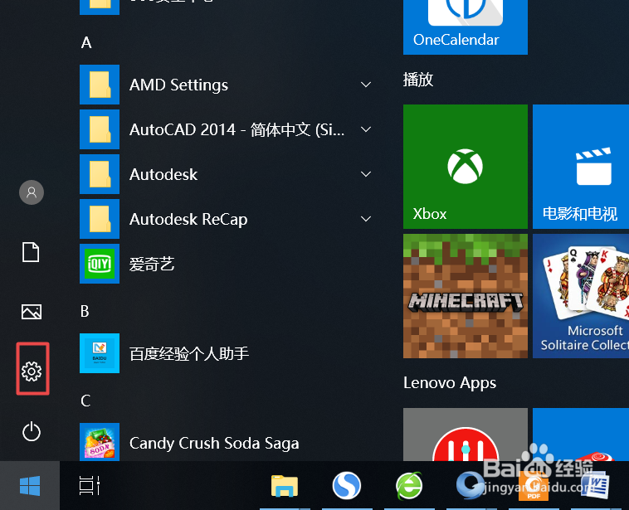Screen dimensions: 629x510
Task: Click the letter A group header
Action: click(x=86, y=42)
